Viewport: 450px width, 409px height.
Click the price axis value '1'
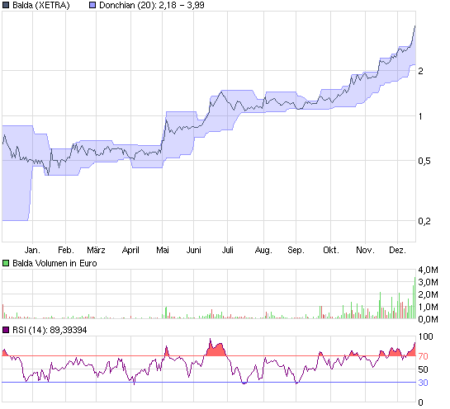[420, 116]
